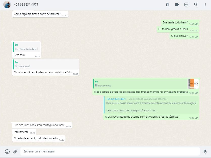Click the label tag icon in header
The width and height of the screenshot is (211, 158).
177,5
